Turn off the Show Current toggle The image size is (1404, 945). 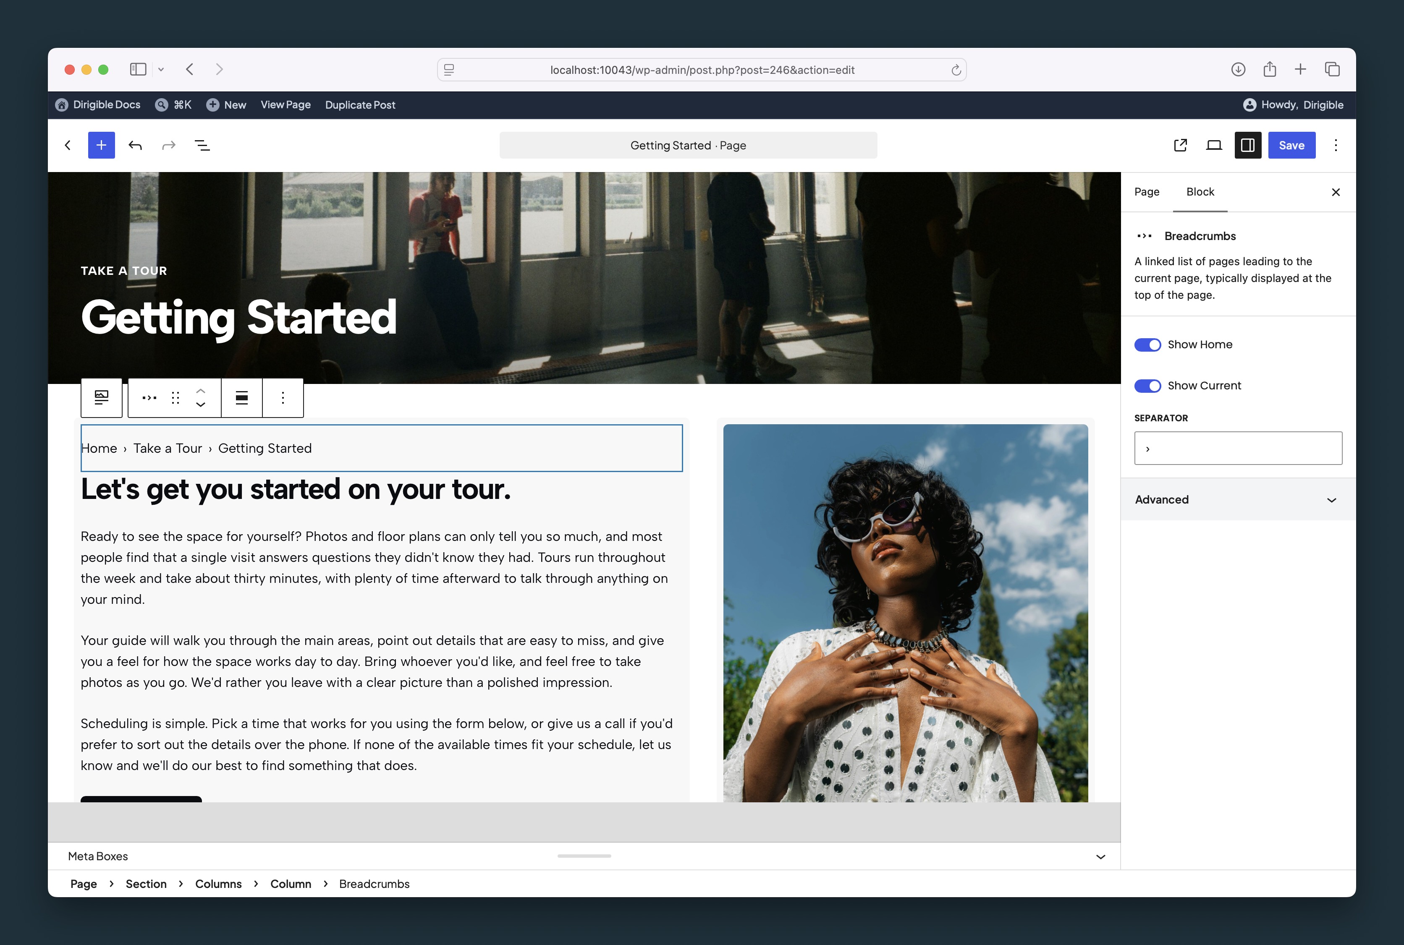click(1147, 386)
